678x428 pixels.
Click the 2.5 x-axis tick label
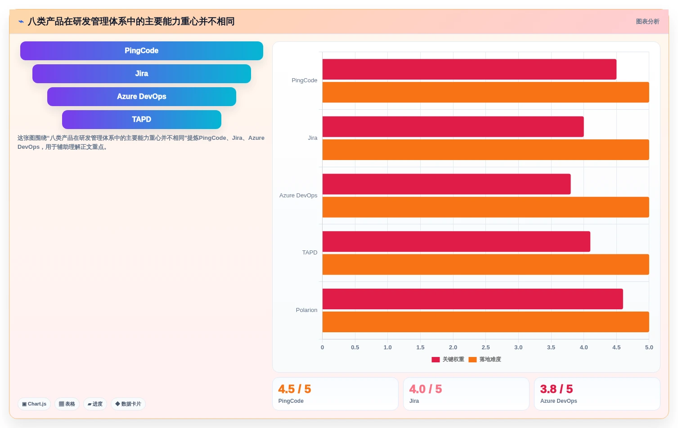point(485,348)
